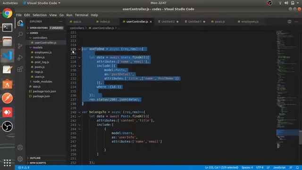Click the feedback icon in status bar
The image size is (302, 170).
[291, 168]
